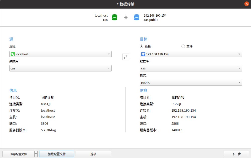Click the green source database icon
Image resolution: width=251 pixels, height=158 pixels.
(114, 17)
